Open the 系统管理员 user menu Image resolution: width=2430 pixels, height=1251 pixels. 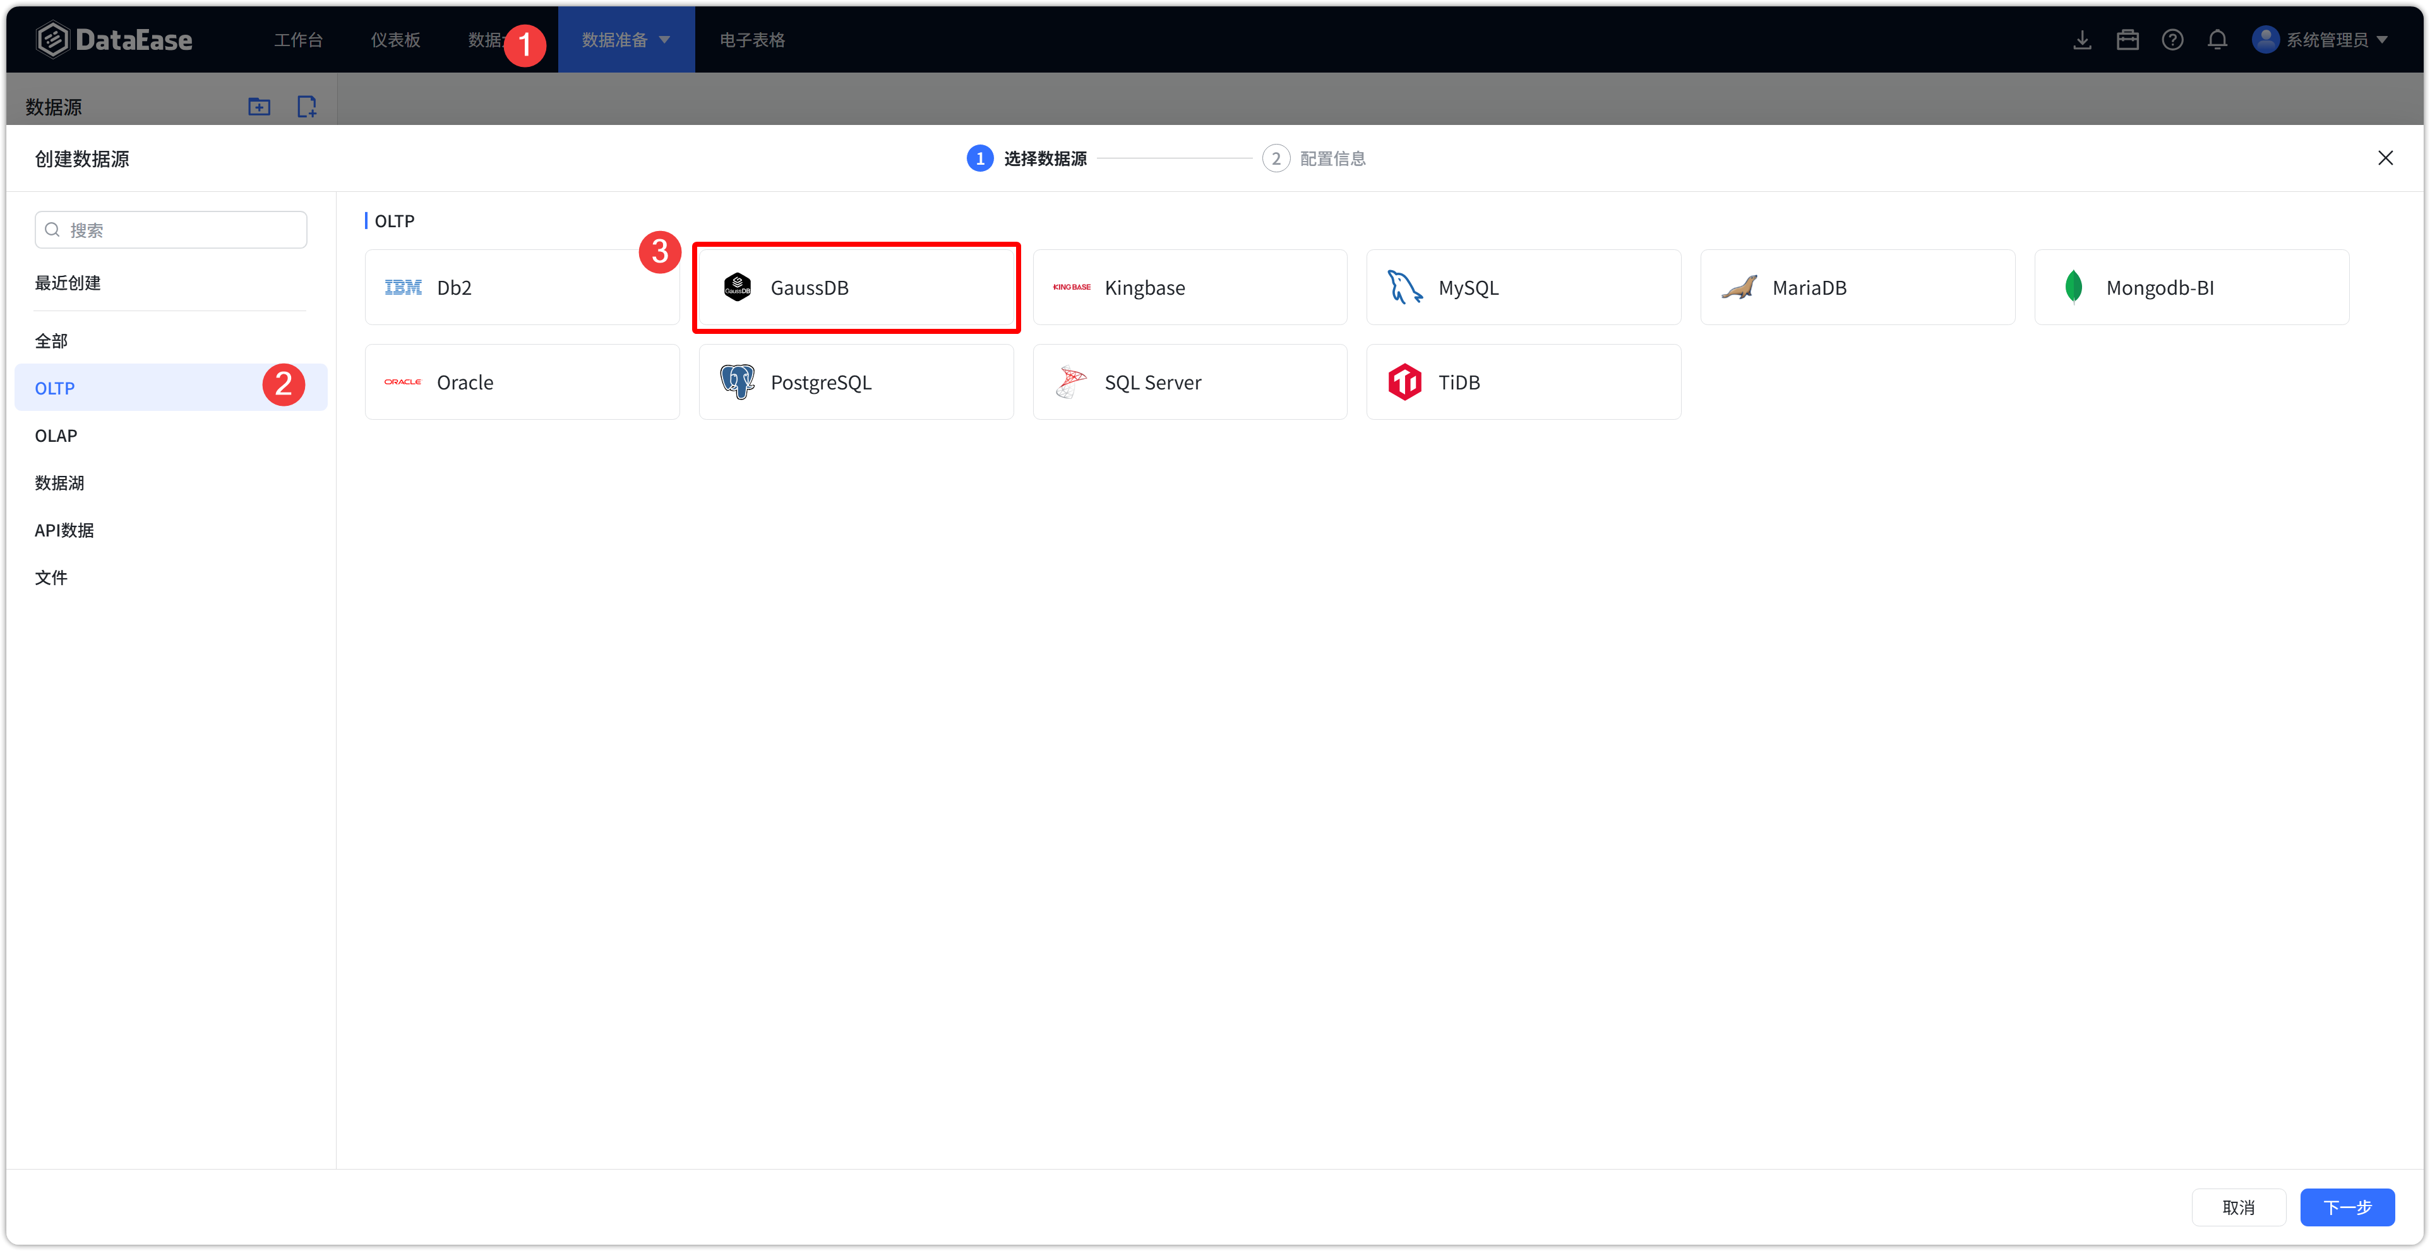point(2319,40)
